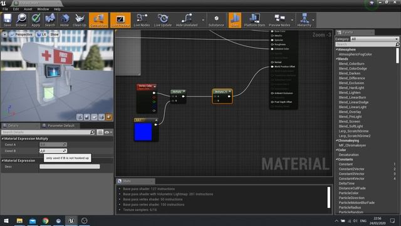Screen dimensions: 401x226
Task: Toggle Hide Unrelated nodes
Action: pos(187,20)
